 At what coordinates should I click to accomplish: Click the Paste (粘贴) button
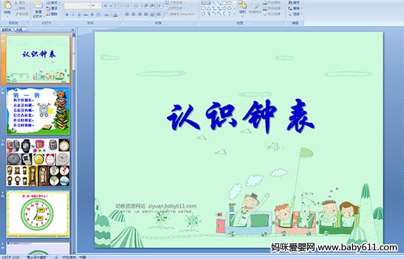pos(7,9)
